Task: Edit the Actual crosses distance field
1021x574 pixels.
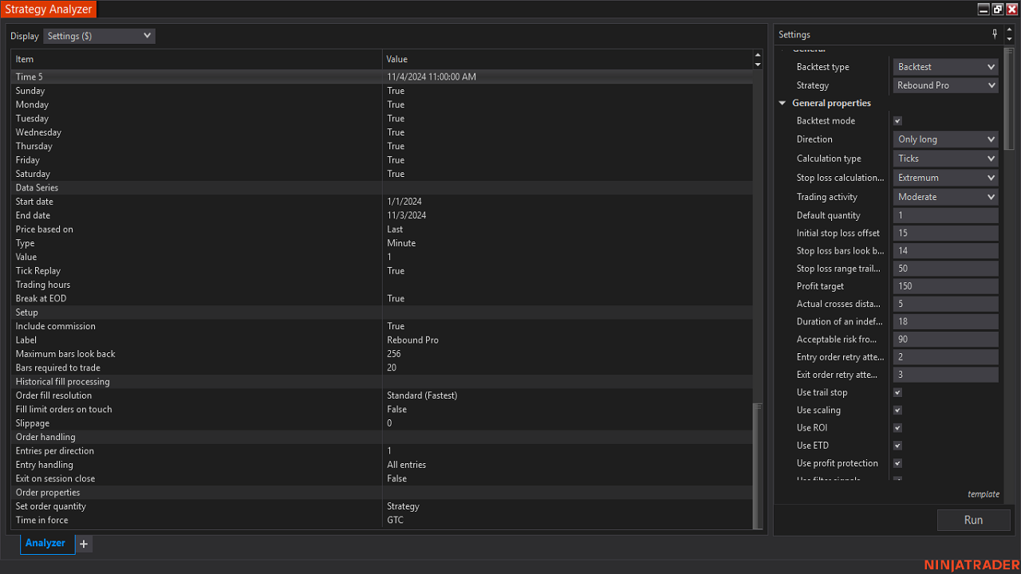Action: pyautogui.click(x=946, y=304)
